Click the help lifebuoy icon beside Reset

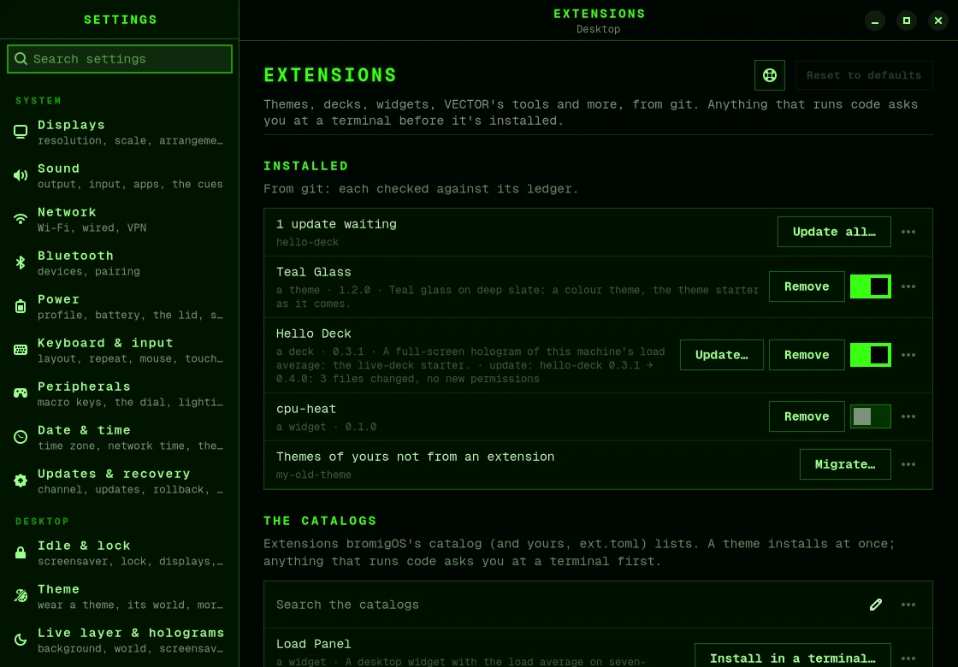770,75
